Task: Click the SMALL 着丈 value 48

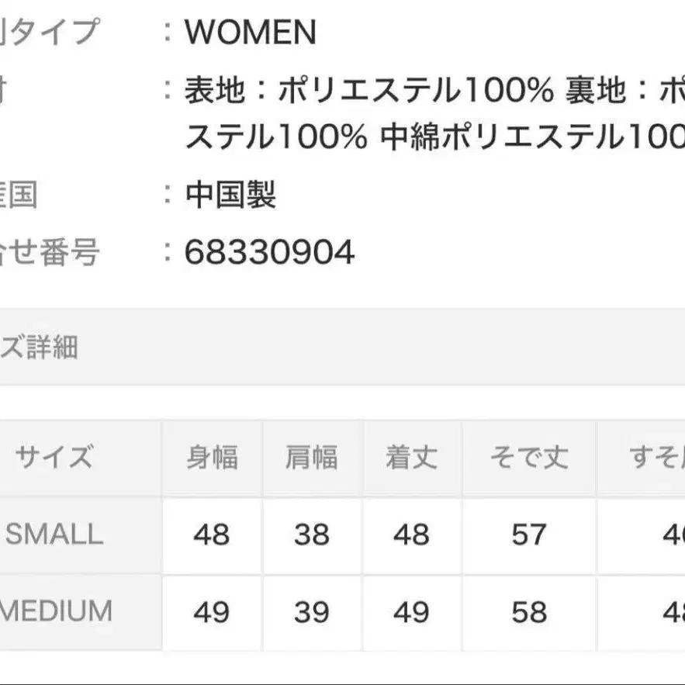Action: tap(411, 535)
